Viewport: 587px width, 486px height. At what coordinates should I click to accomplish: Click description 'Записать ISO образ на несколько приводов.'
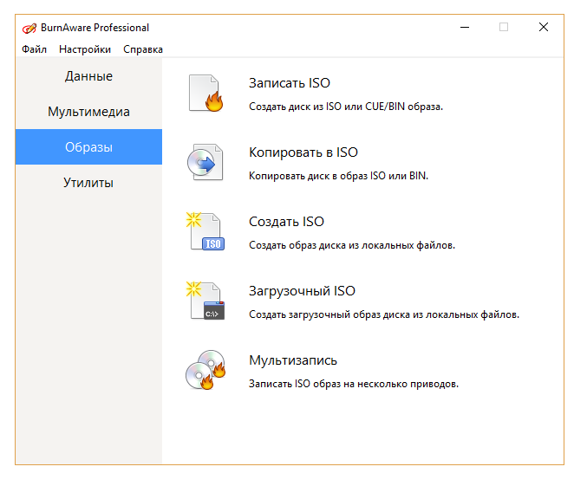pos(354,384)
